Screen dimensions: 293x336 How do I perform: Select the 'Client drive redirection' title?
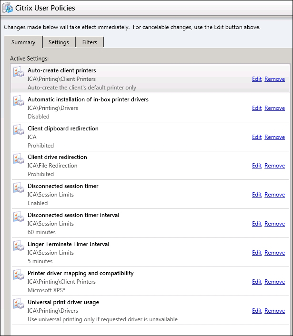click(x=57, y=157)
